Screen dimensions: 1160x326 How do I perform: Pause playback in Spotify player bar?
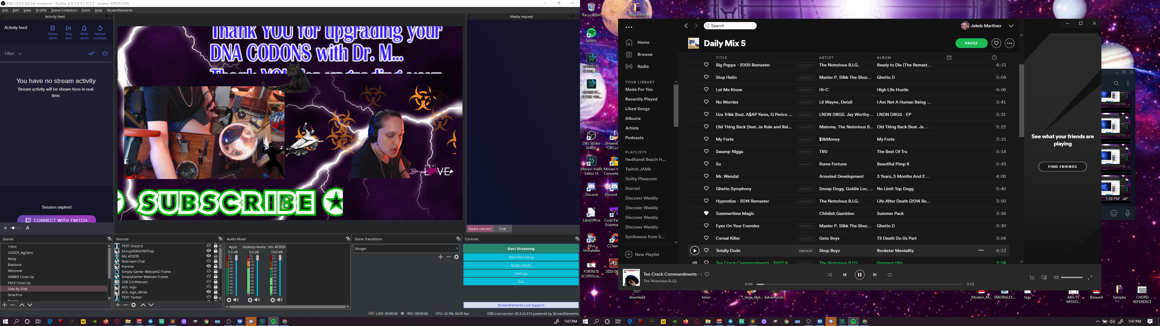coord(859,275)
